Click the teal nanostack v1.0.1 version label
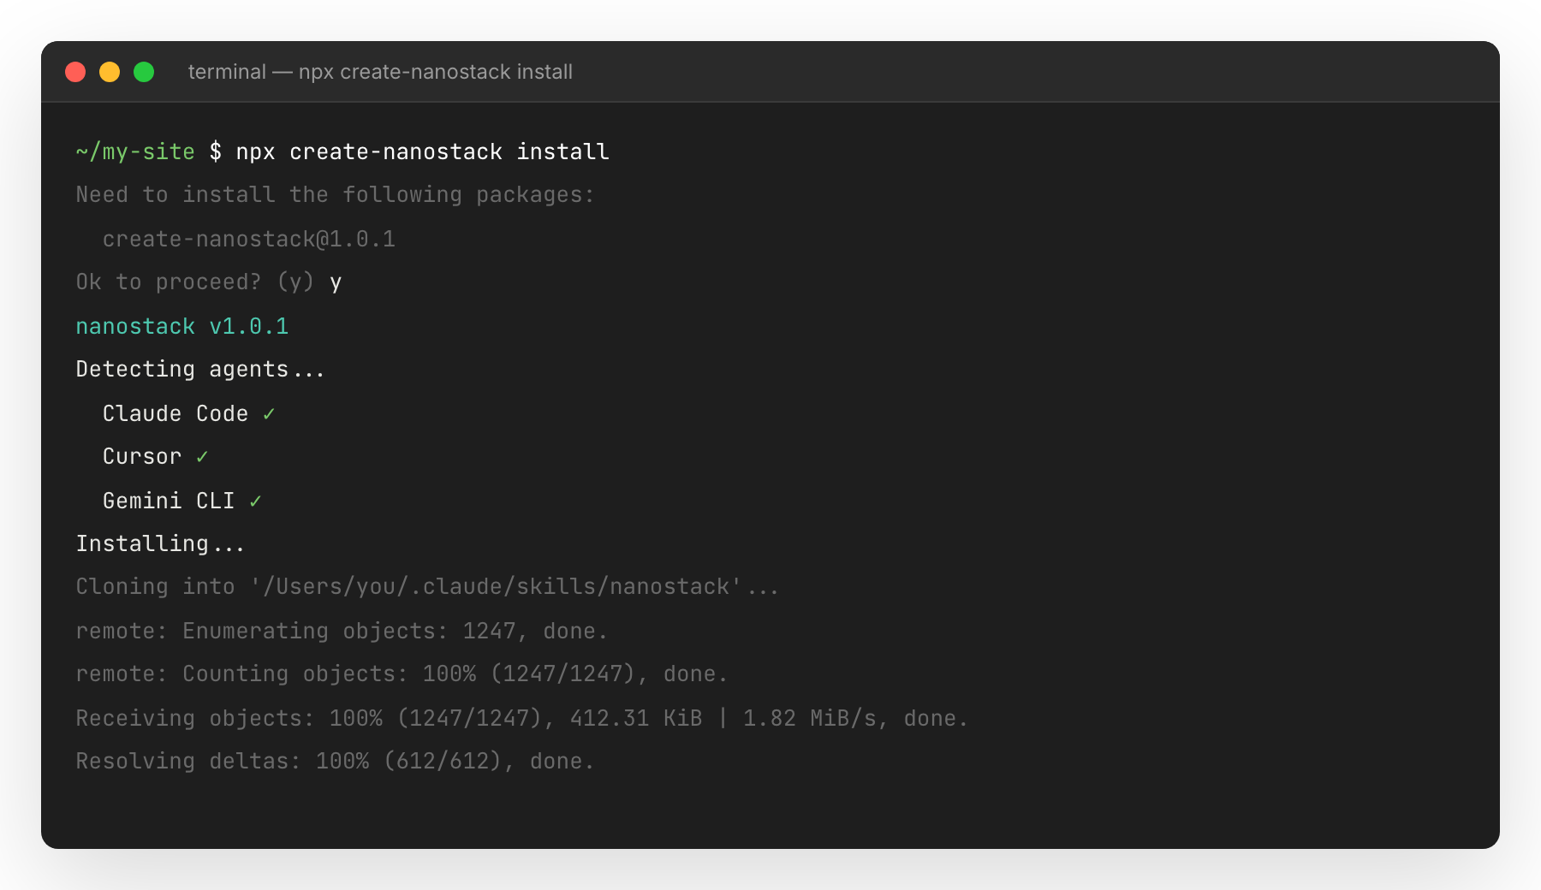Viewport: 1541px width, 890px height. point(181,326)
